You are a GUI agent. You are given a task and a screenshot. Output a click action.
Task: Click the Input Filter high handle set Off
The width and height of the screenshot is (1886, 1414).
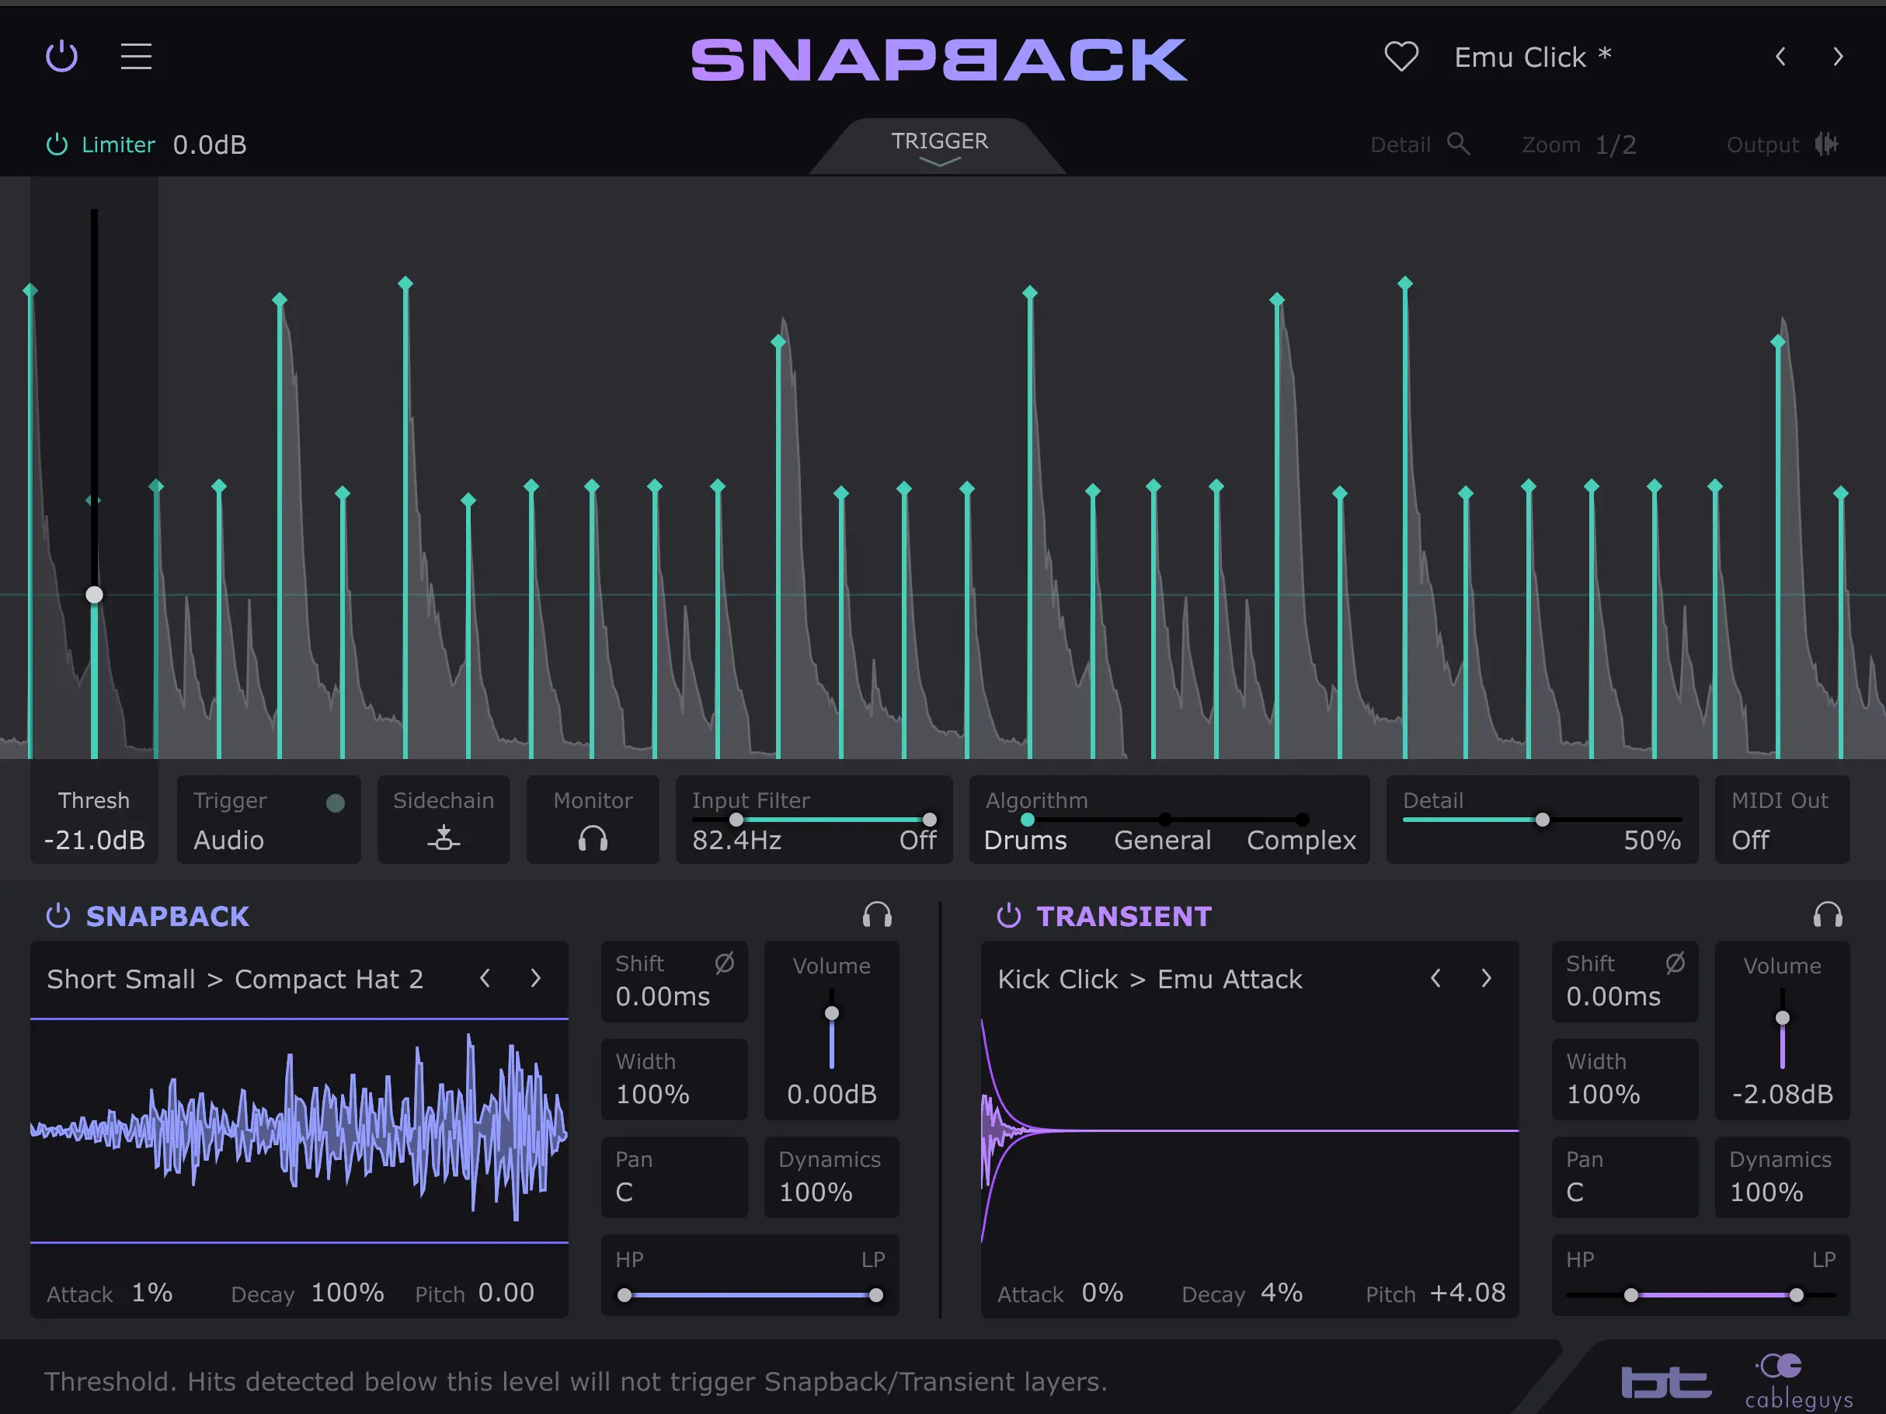[x=929, y=820]
